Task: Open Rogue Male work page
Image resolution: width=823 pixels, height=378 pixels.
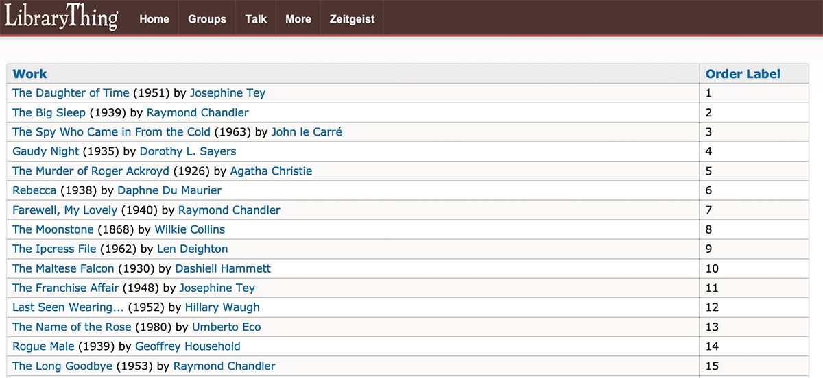Action: click(x=44, y=346)
